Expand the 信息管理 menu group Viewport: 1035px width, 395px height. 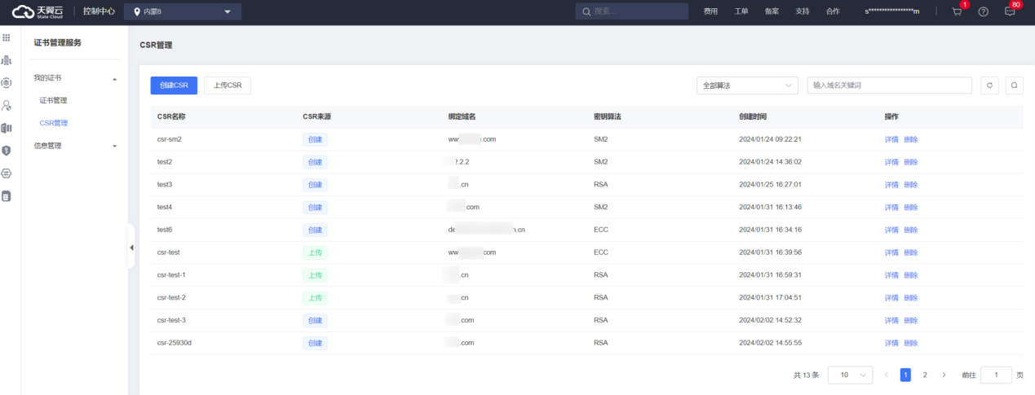114,146
